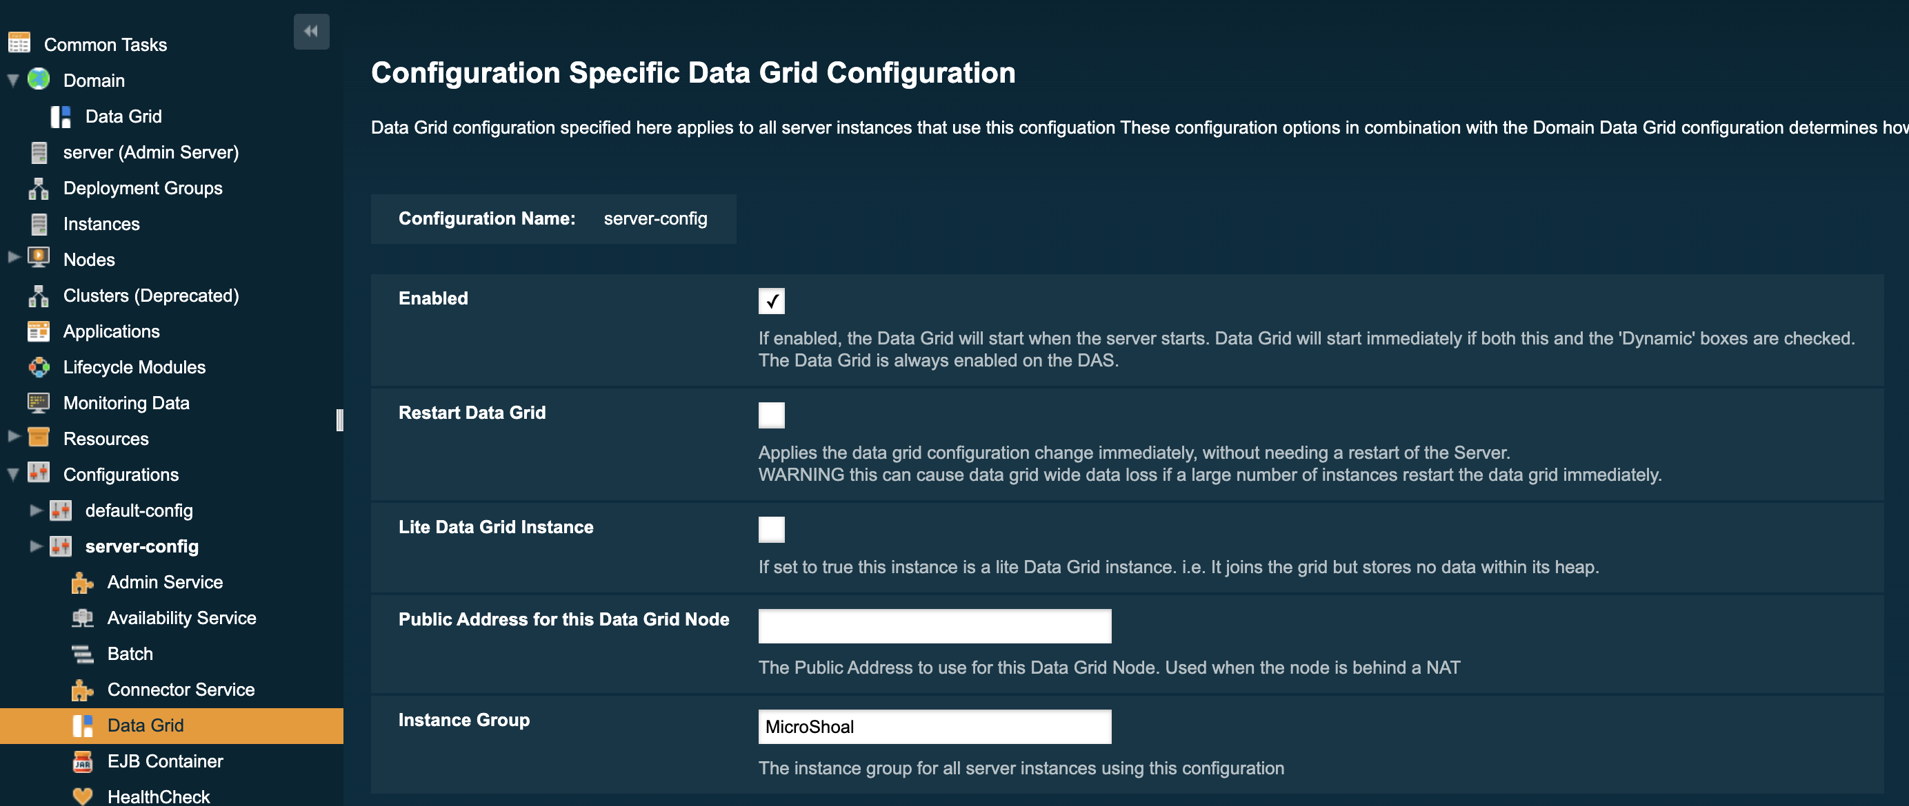This screenshot has height=806, width=1909.
Task: Expand the Nodes tree node
Action: pos(13,258)
